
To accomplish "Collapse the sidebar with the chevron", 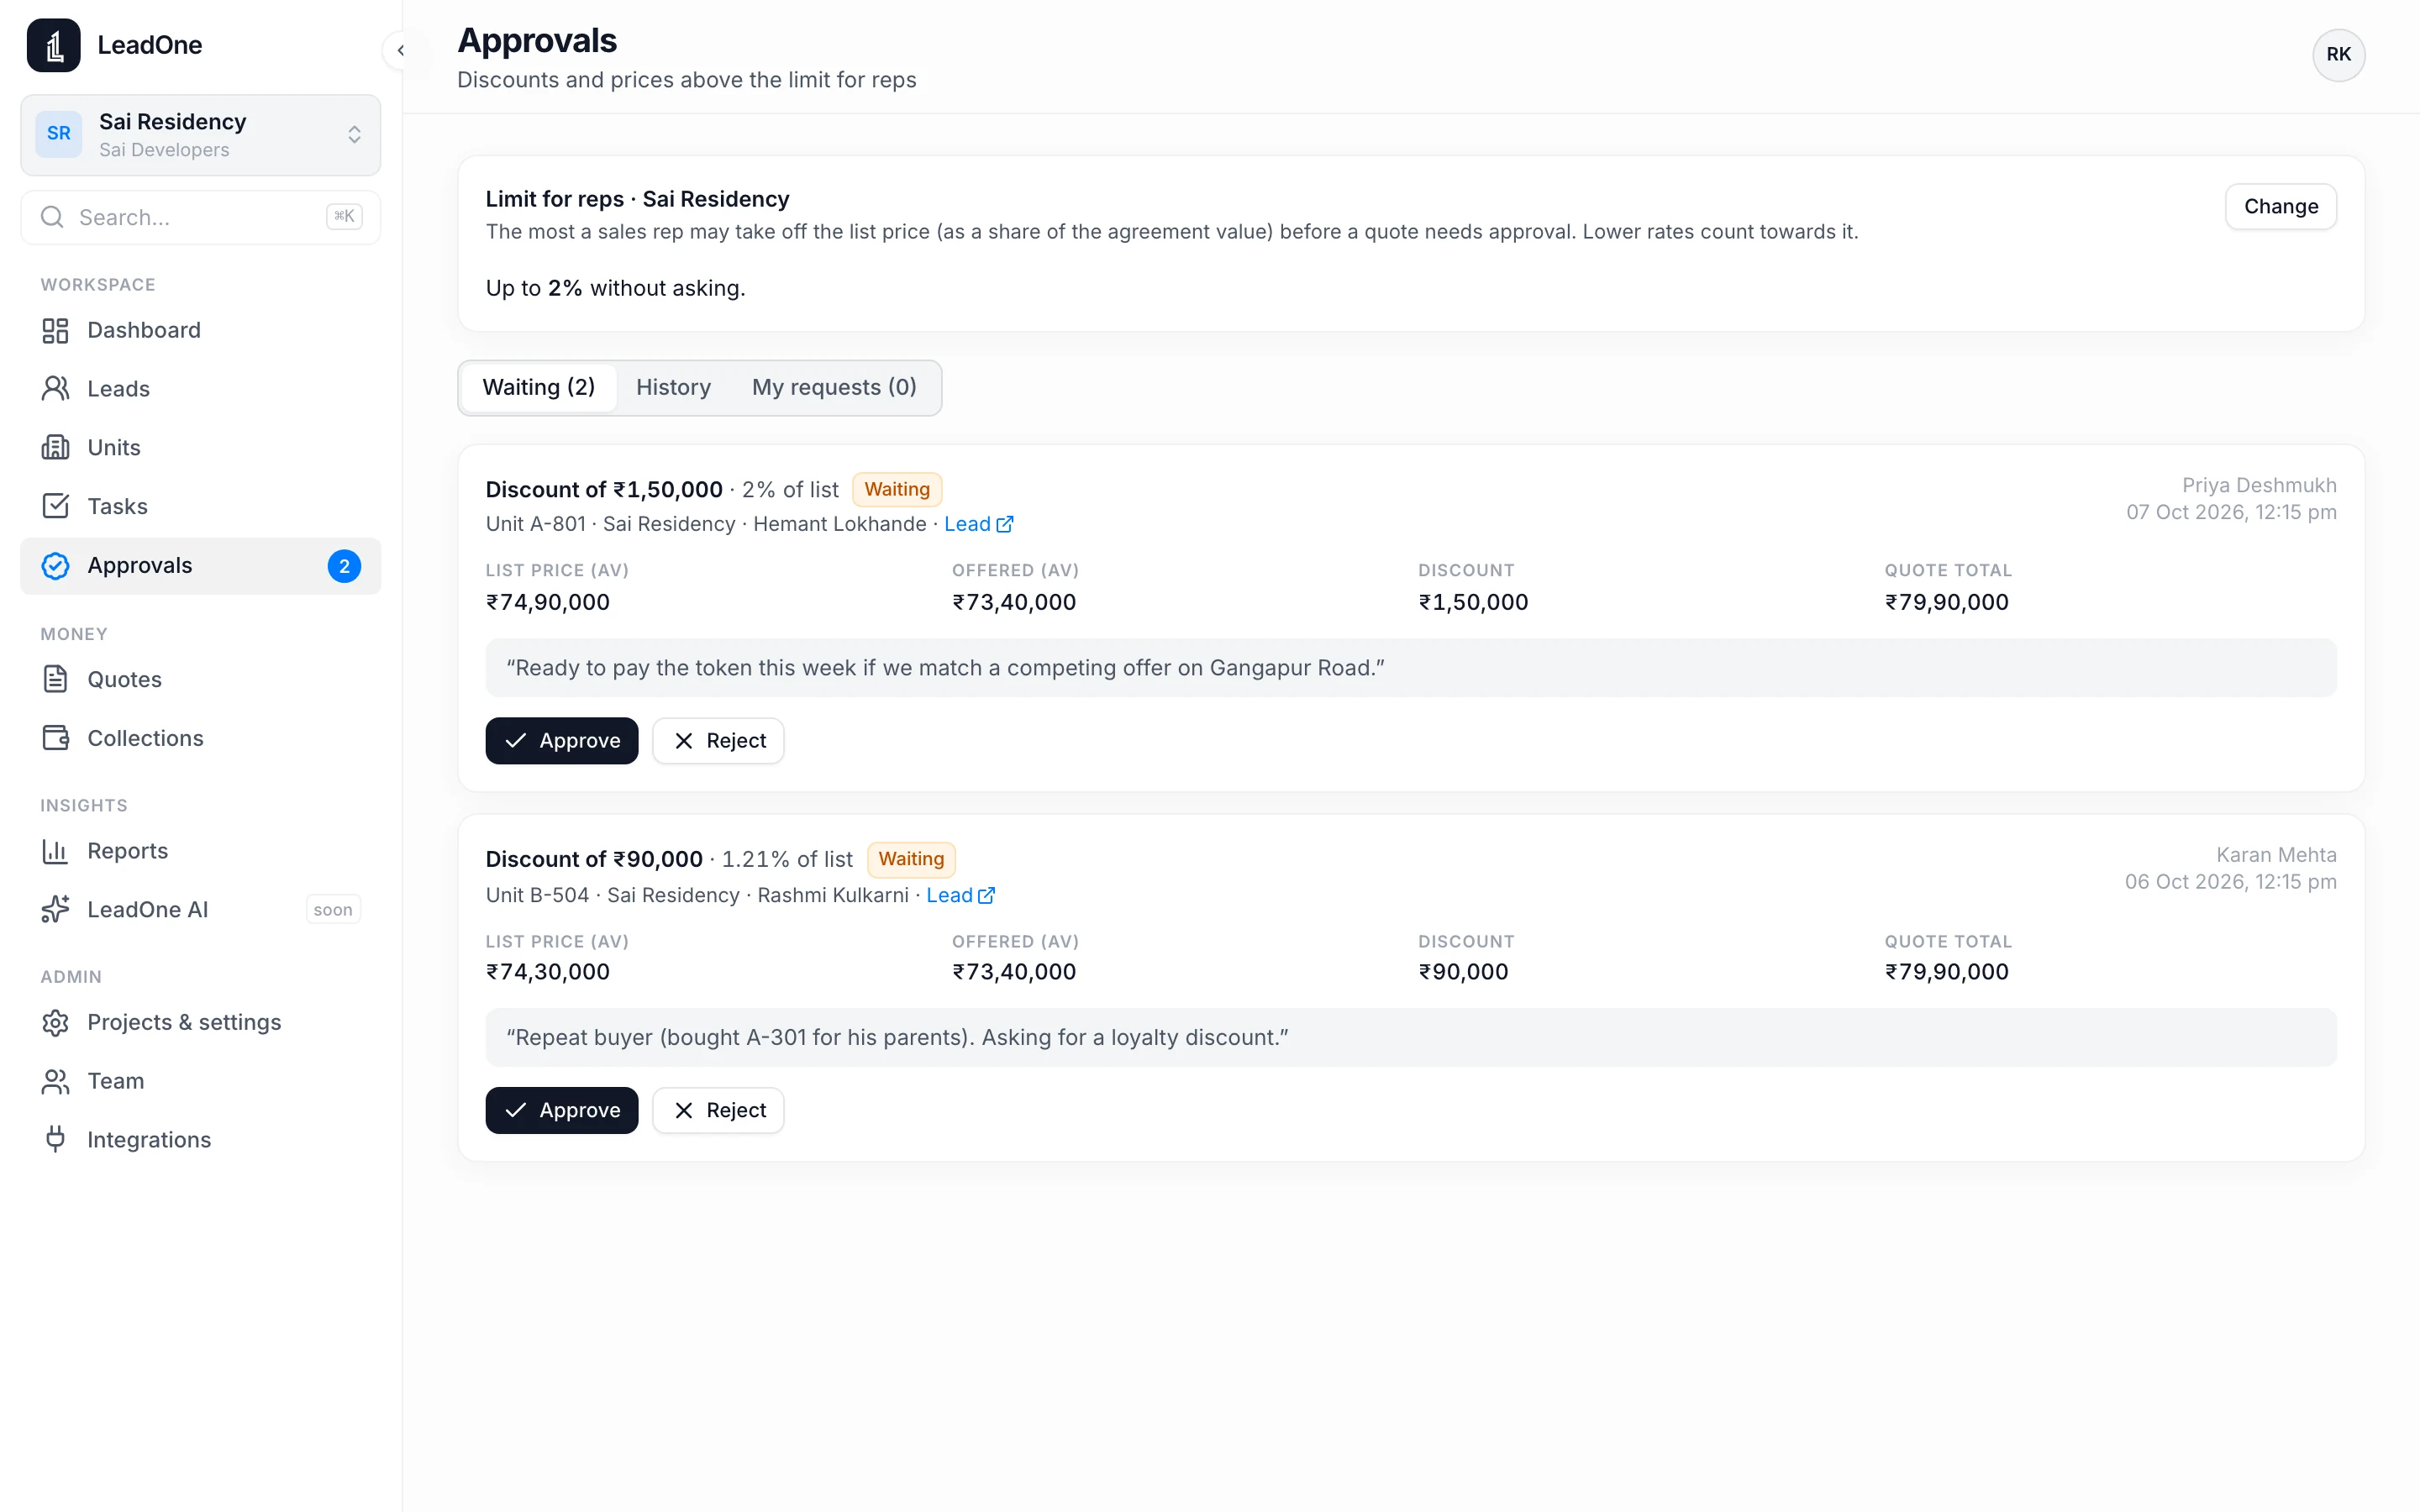I will [401, 50].
